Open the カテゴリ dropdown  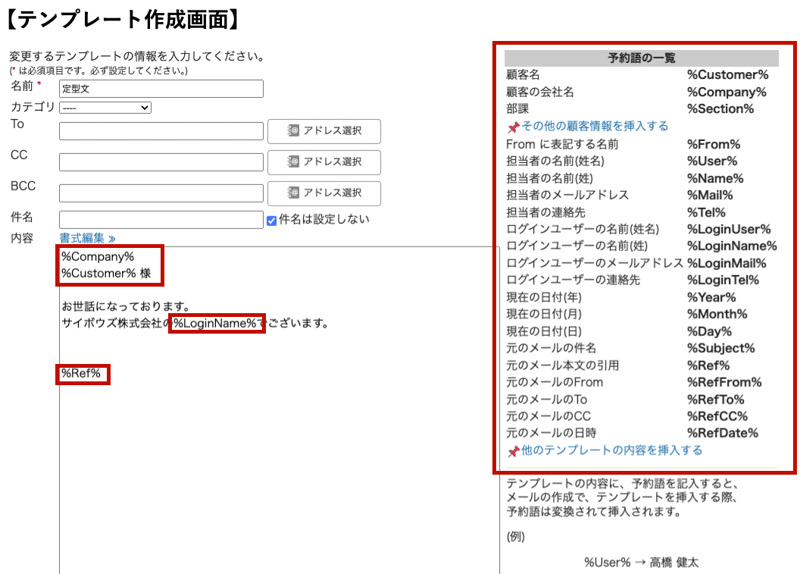105,108
